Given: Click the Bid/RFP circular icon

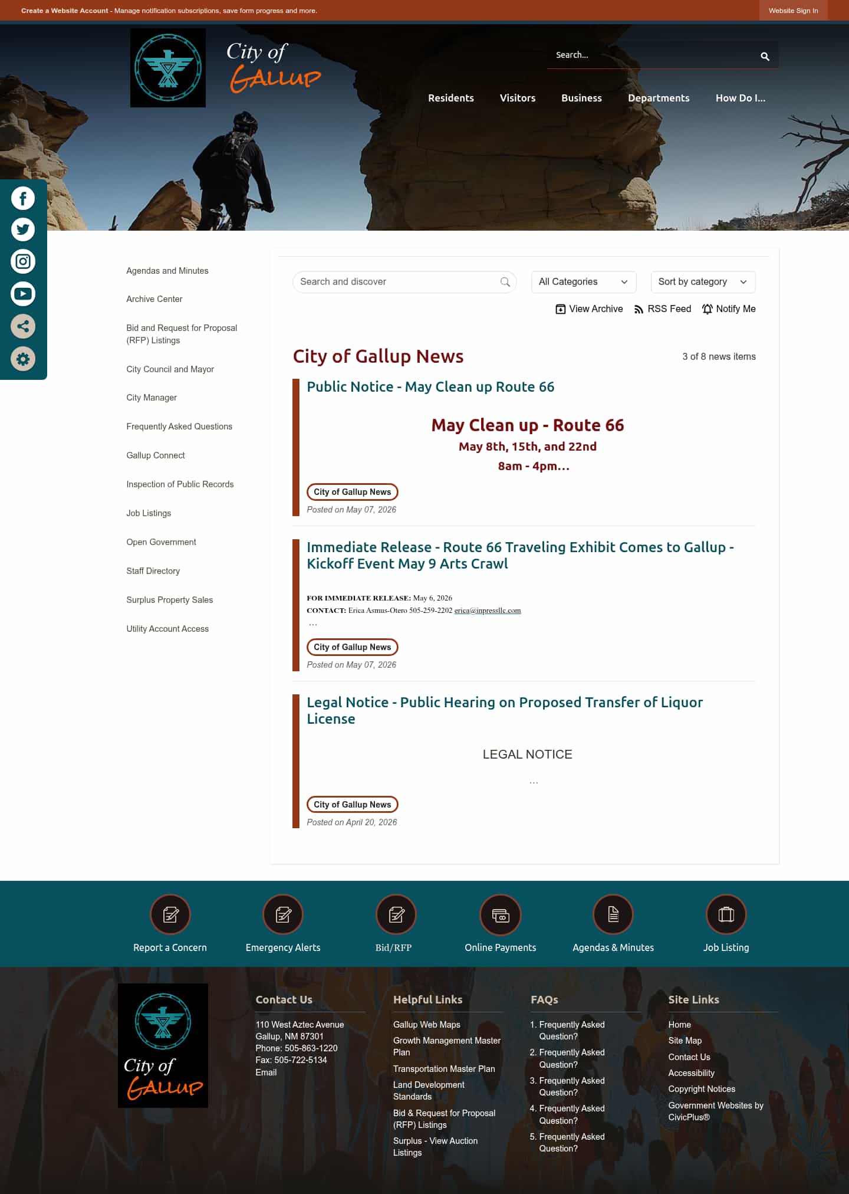Looking at the screenshot, I should 396,914.
